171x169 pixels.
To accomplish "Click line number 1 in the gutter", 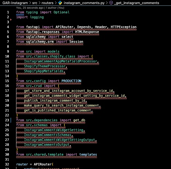I will pyautogui.click(x=8, y=12).
